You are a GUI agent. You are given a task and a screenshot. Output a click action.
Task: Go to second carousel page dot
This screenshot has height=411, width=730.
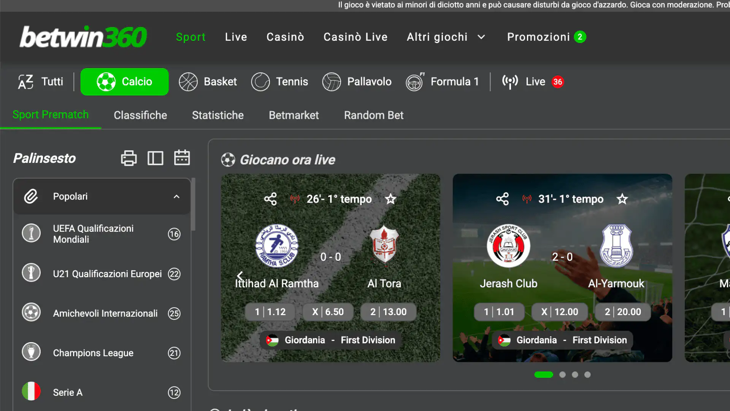562,374
